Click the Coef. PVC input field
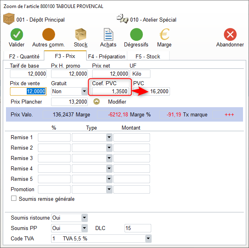 (x=111, y=91)
